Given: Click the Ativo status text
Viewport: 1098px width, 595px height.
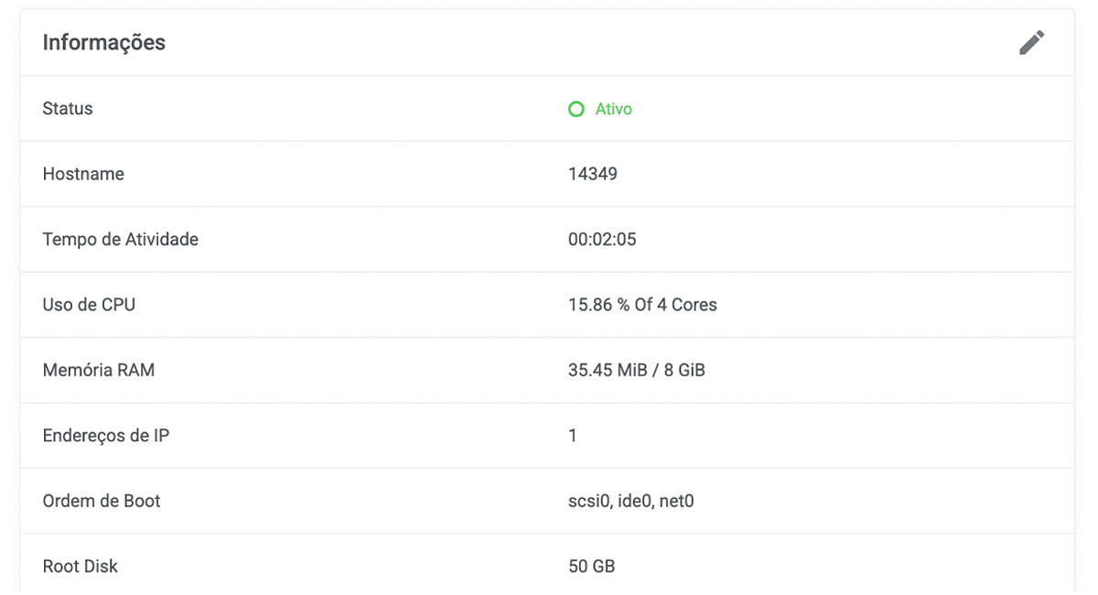Looking at the screenshot, I should point(614,109).
